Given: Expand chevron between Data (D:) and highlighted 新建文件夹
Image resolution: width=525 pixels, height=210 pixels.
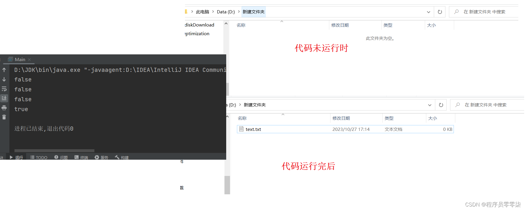Looking at the screenshot, I should tap(239, 12).
